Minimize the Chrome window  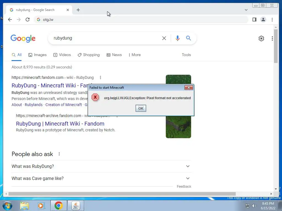click(256, 5)
